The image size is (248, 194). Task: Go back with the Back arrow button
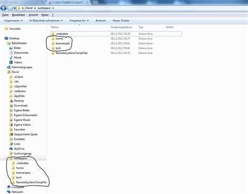(x=4, y=8)
